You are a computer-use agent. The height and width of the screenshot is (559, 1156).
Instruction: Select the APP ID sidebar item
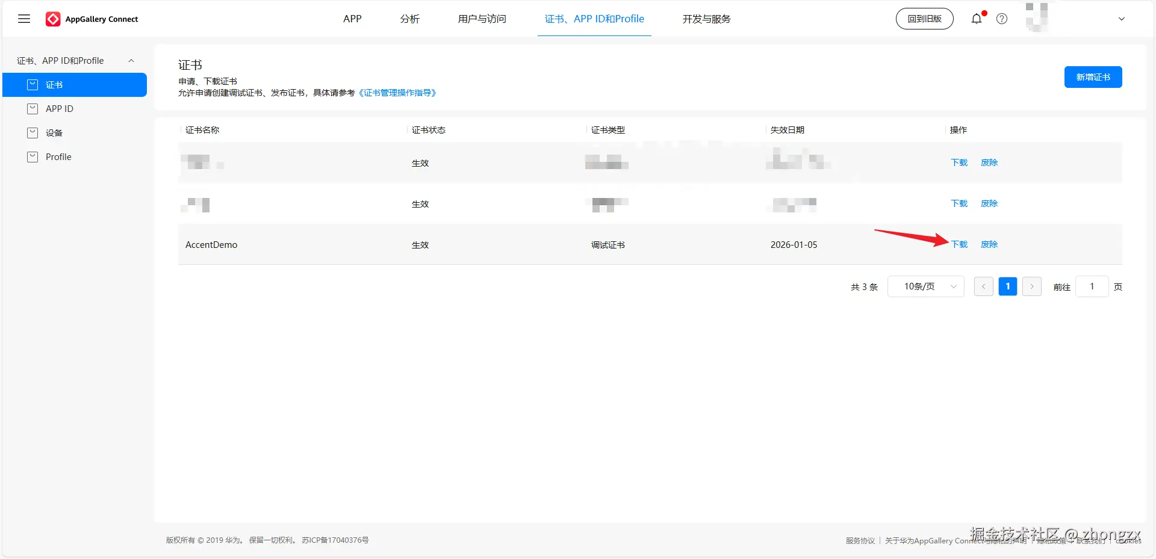pos(58,109)
